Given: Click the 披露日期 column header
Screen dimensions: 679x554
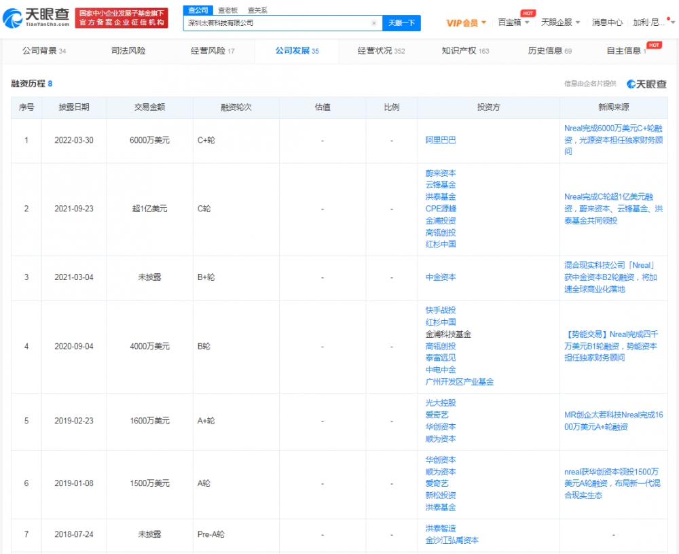Looking at the screenshot, I should (74, 107).
